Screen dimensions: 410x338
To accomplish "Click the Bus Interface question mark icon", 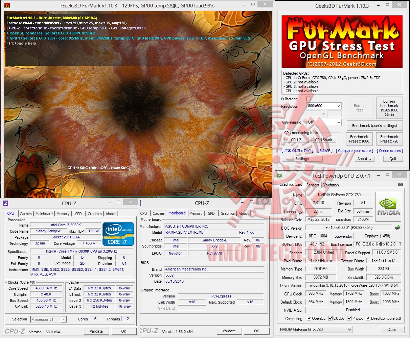I will pos(400,244).
